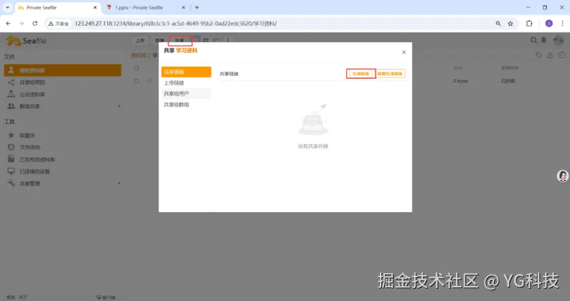This screenshot has width=570, height=301.
Task: Click the zoom magnifier icon in address bar
Action: tap(498, 24)
